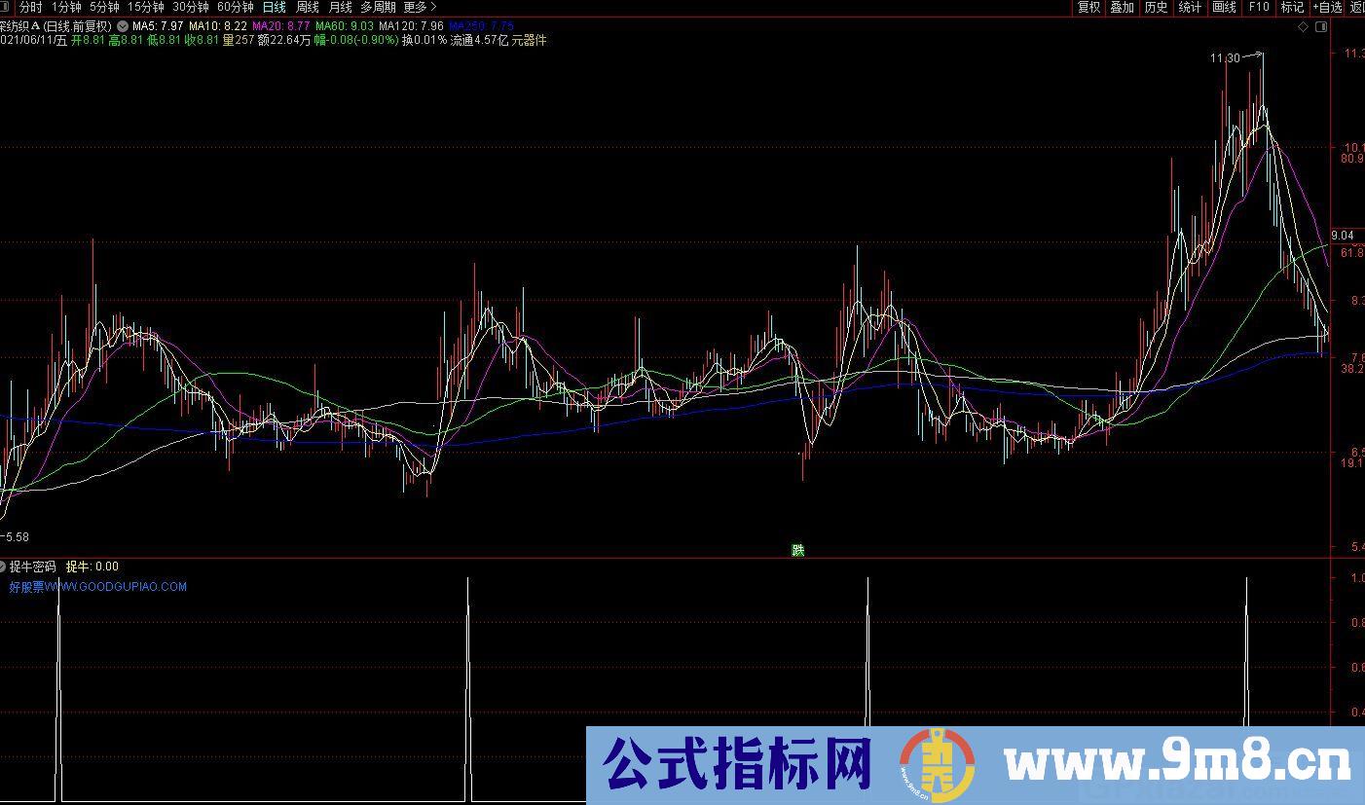Open the 多周期 multi-period view
Image resolution: width=1365 pixels, height=805 pixels.
tap(379, 7)
